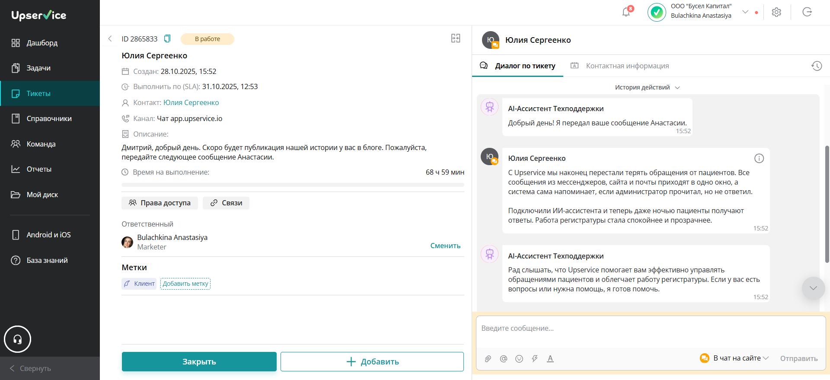Click Сменить to change responsible
Screen dimensions: 830x380
pyautogui.click(x=445, y=246)
